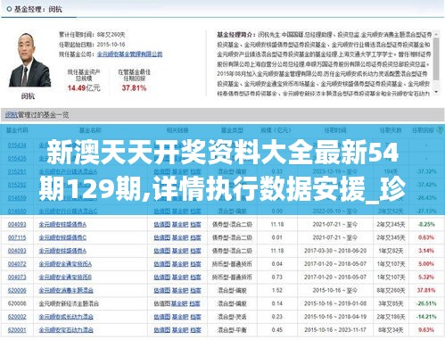Open fund code 620002

click(x=17, y=317)
